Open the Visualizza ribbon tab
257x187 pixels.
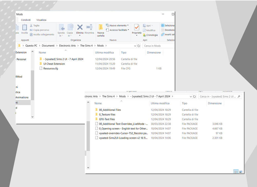click(x=41, y=20)
